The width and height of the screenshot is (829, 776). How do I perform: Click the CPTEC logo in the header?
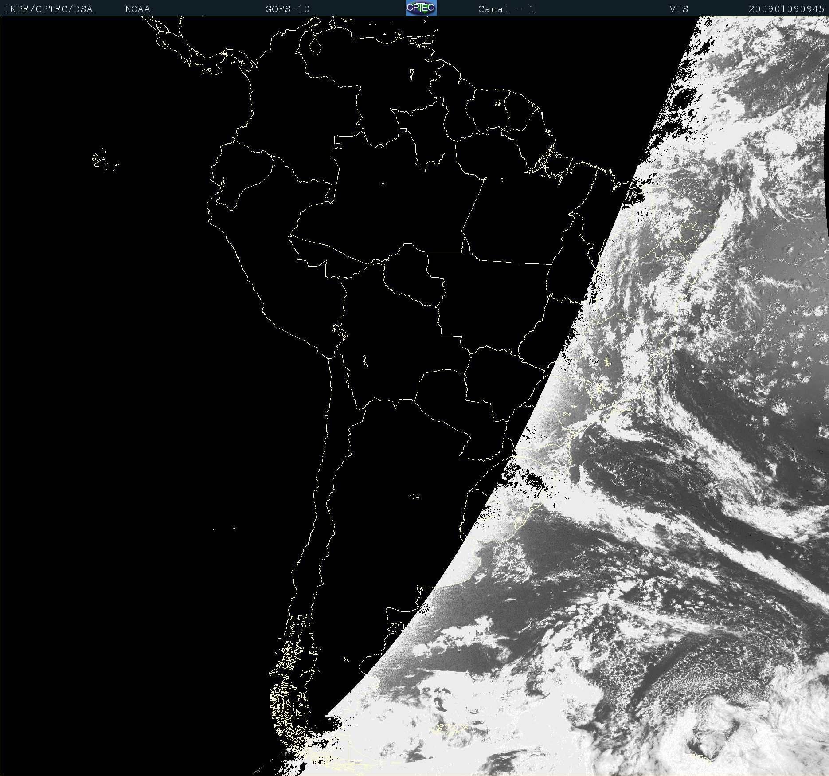421,8
